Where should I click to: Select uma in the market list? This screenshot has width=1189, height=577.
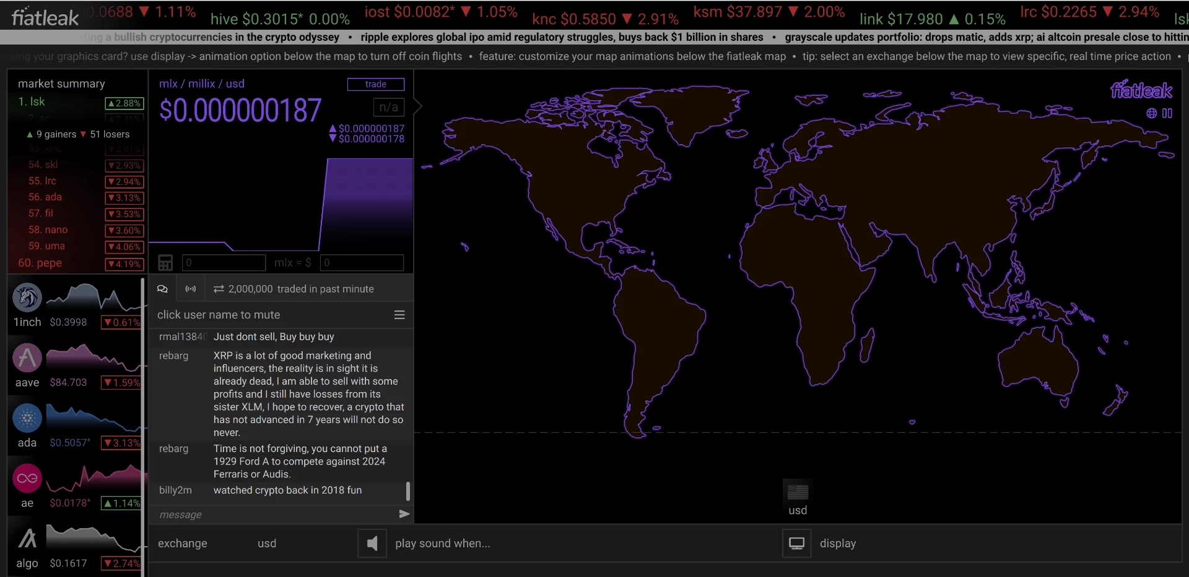tap(46, 246)
